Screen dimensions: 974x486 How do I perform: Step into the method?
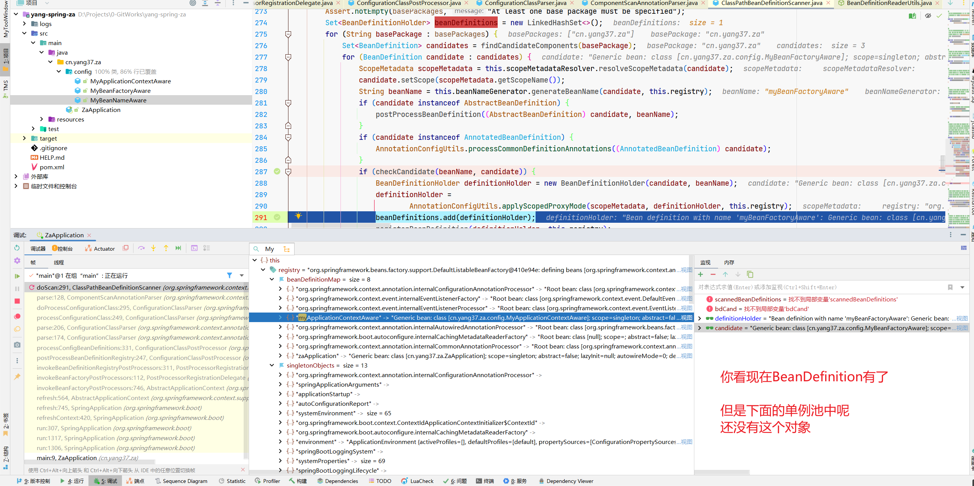[153, 248]
